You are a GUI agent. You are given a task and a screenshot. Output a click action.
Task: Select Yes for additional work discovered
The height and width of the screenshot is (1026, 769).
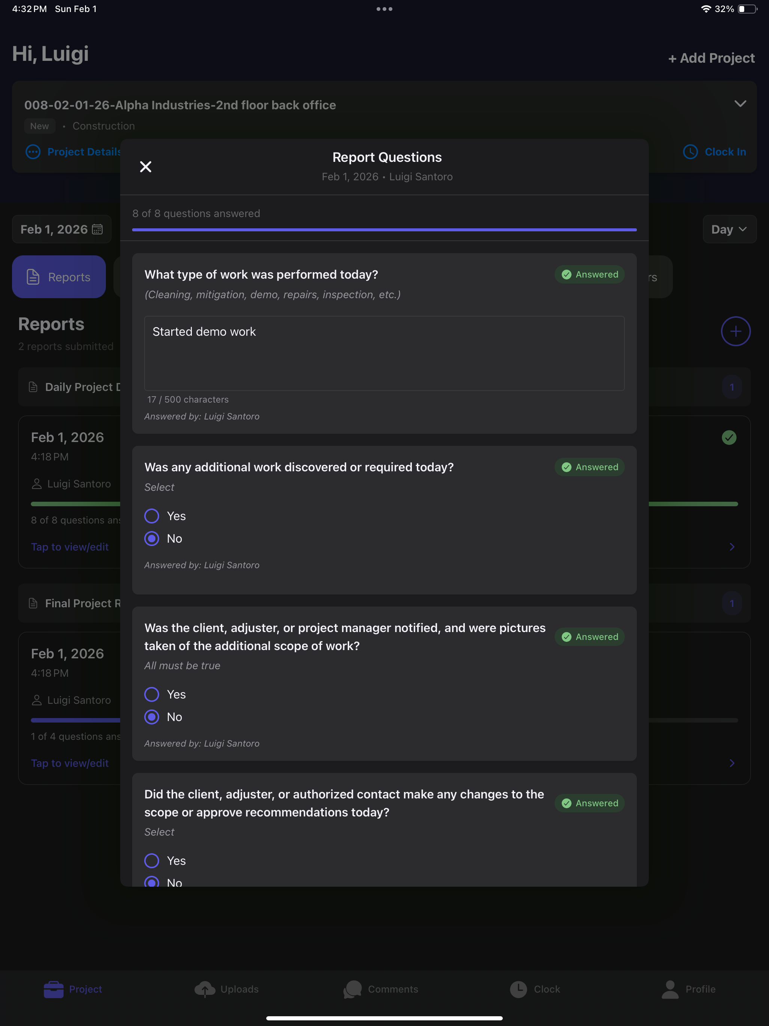pos(152,516)
